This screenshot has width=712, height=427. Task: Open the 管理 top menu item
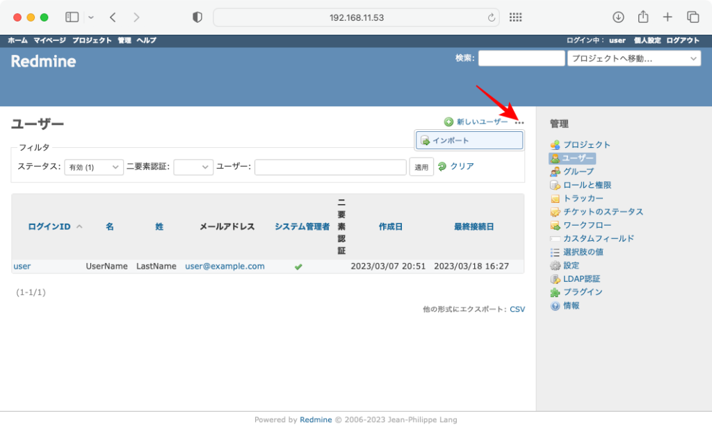pos(124,40)
